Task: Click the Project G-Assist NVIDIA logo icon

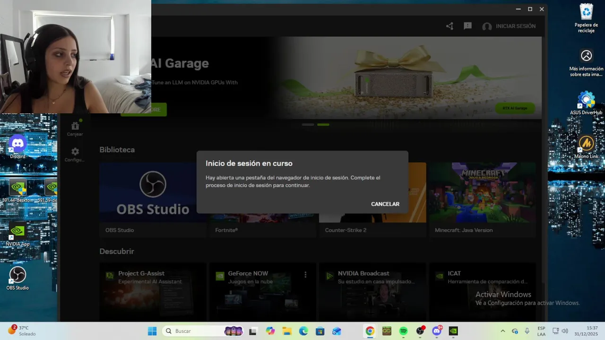Action: click(x=110, y=276)
